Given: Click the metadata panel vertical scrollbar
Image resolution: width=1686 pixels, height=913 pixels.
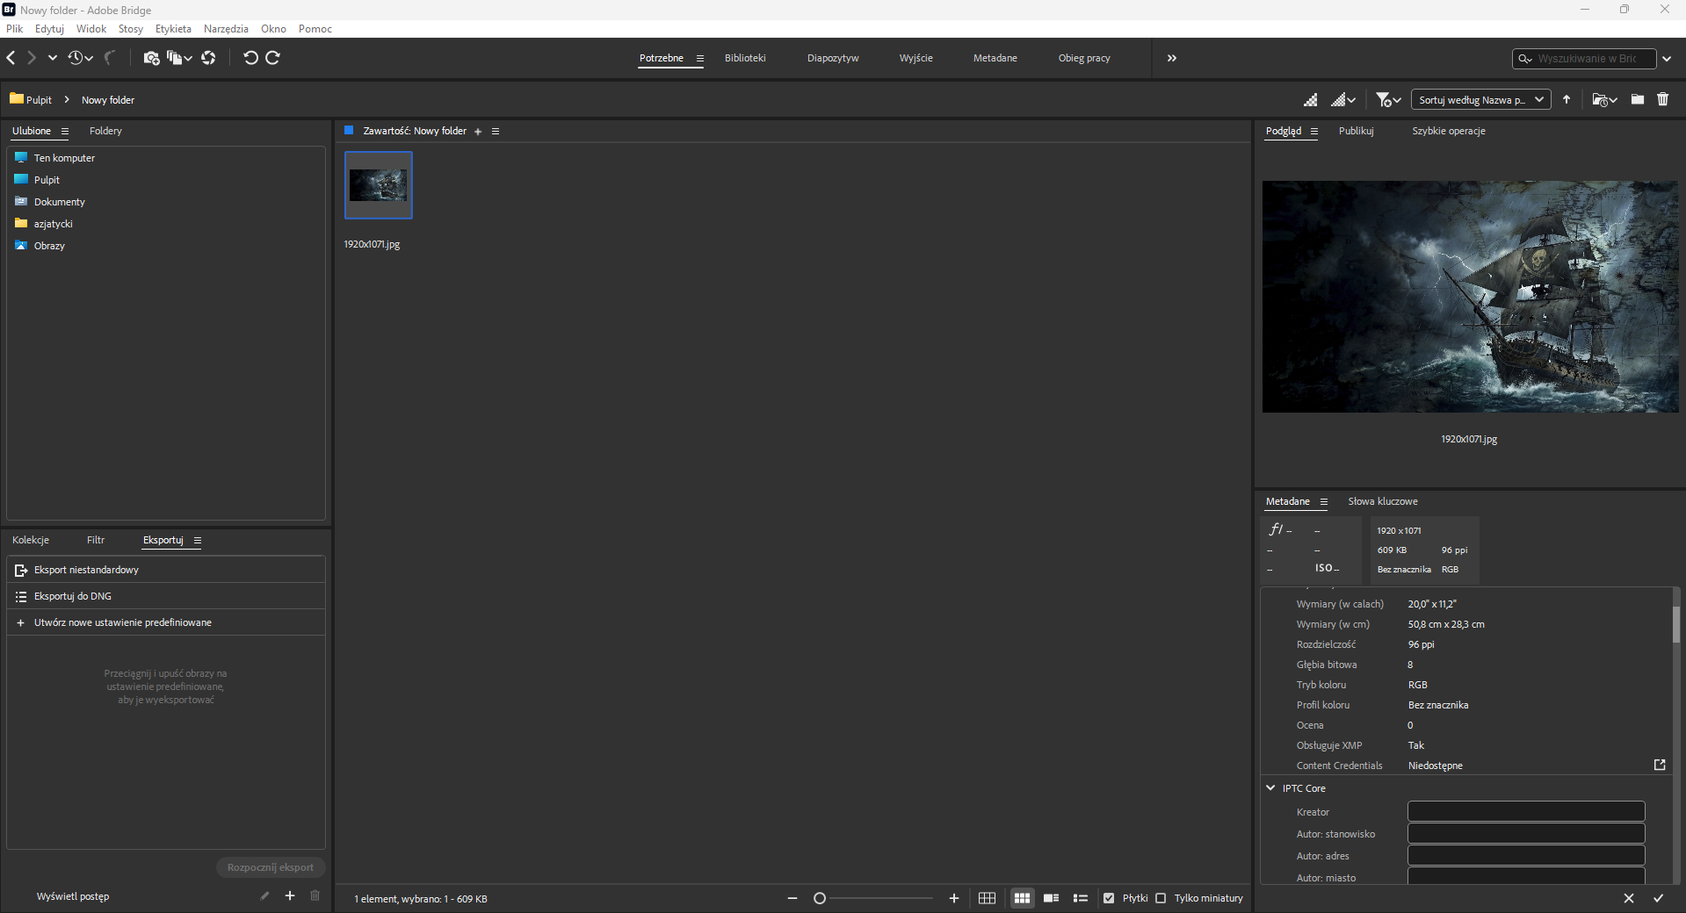Looking at the screenshot, I should pos(1675,623).
